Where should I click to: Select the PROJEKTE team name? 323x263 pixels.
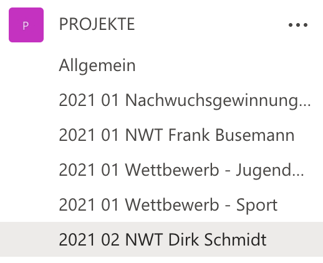[97, 24]
